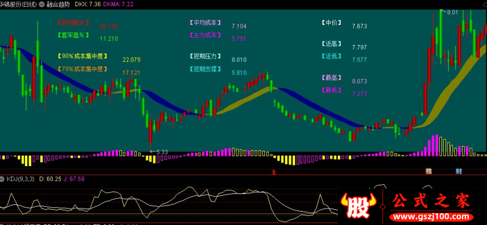
Task: Click the 【近低】 cyan label
Action: coord(331,56)
